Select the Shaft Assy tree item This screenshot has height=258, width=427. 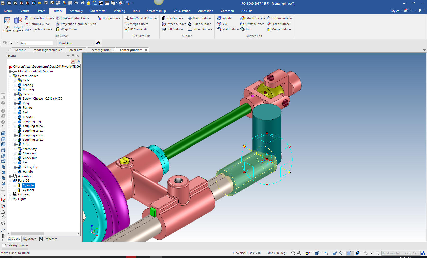pyautogui.click(x=29, y=149)
